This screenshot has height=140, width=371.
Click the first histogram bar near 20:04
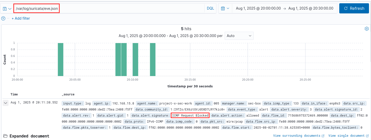coord(60,59)
